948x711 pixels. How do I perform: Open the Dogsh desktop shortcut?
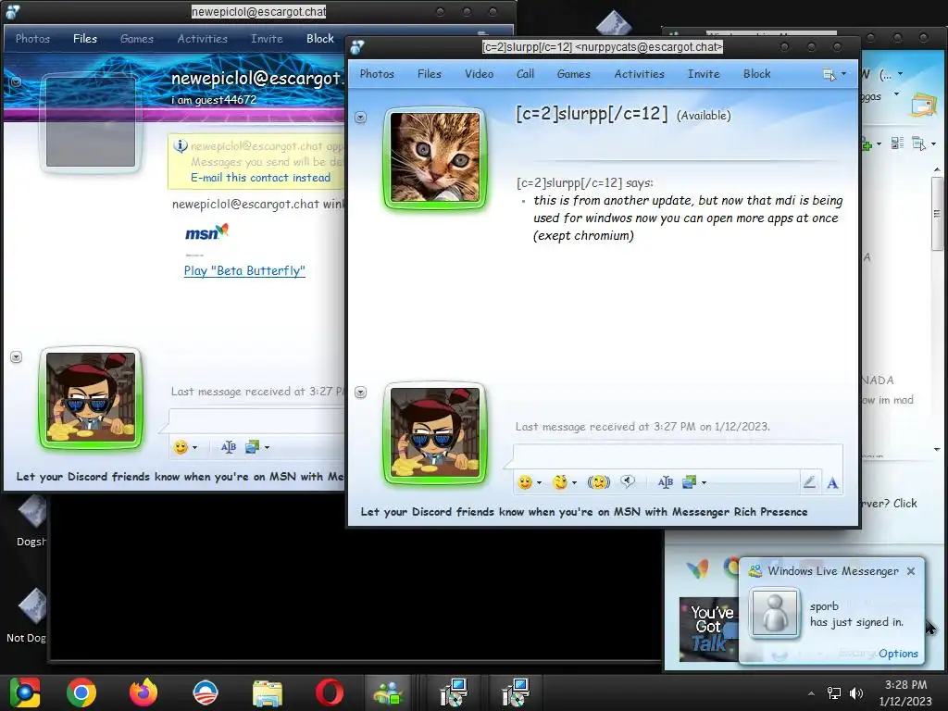pos(31,521)
